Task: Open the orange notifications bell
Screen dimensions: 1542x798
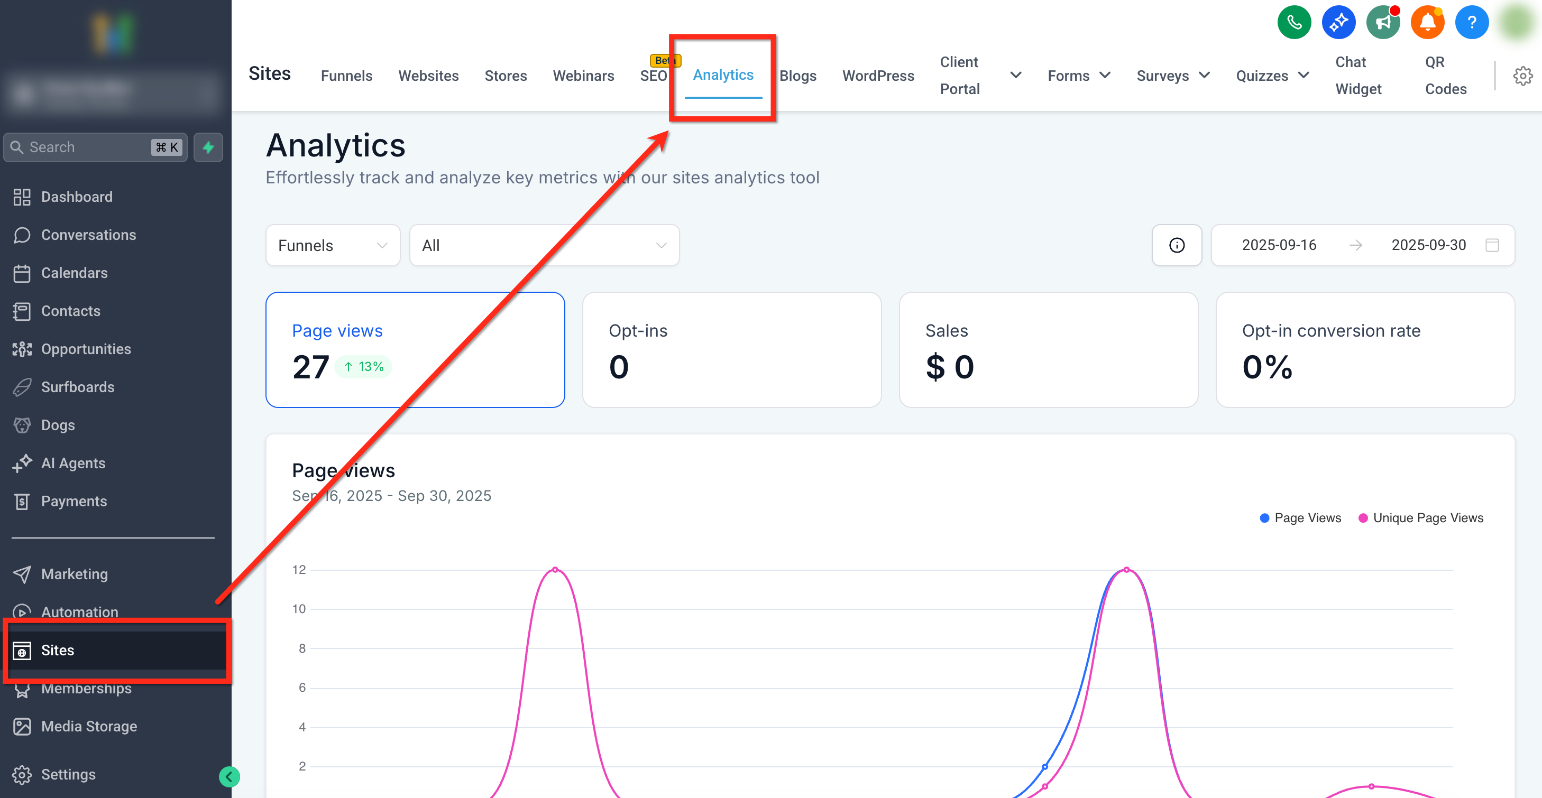Action: [1427, 23]
